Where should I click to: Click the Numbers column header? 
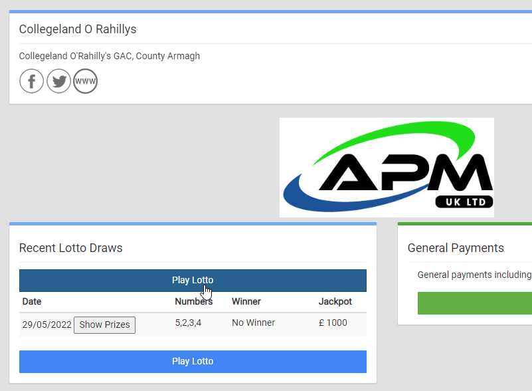click(x=194, y=301)
